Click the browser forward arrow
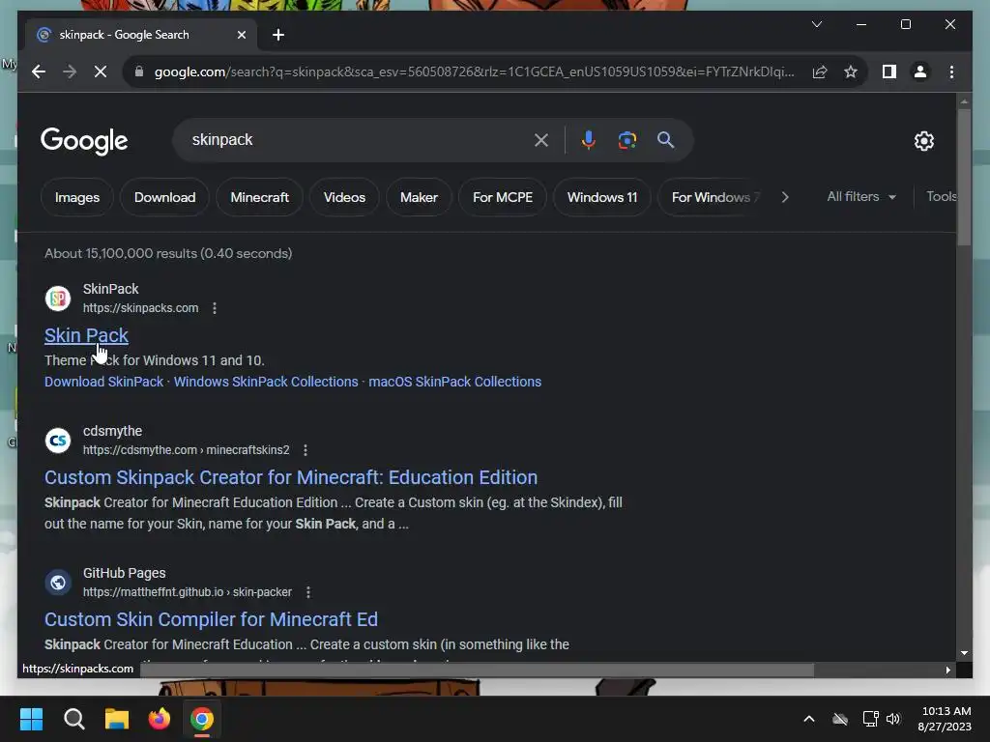Viewport: 990px width, 742px height. coord(70,71)
